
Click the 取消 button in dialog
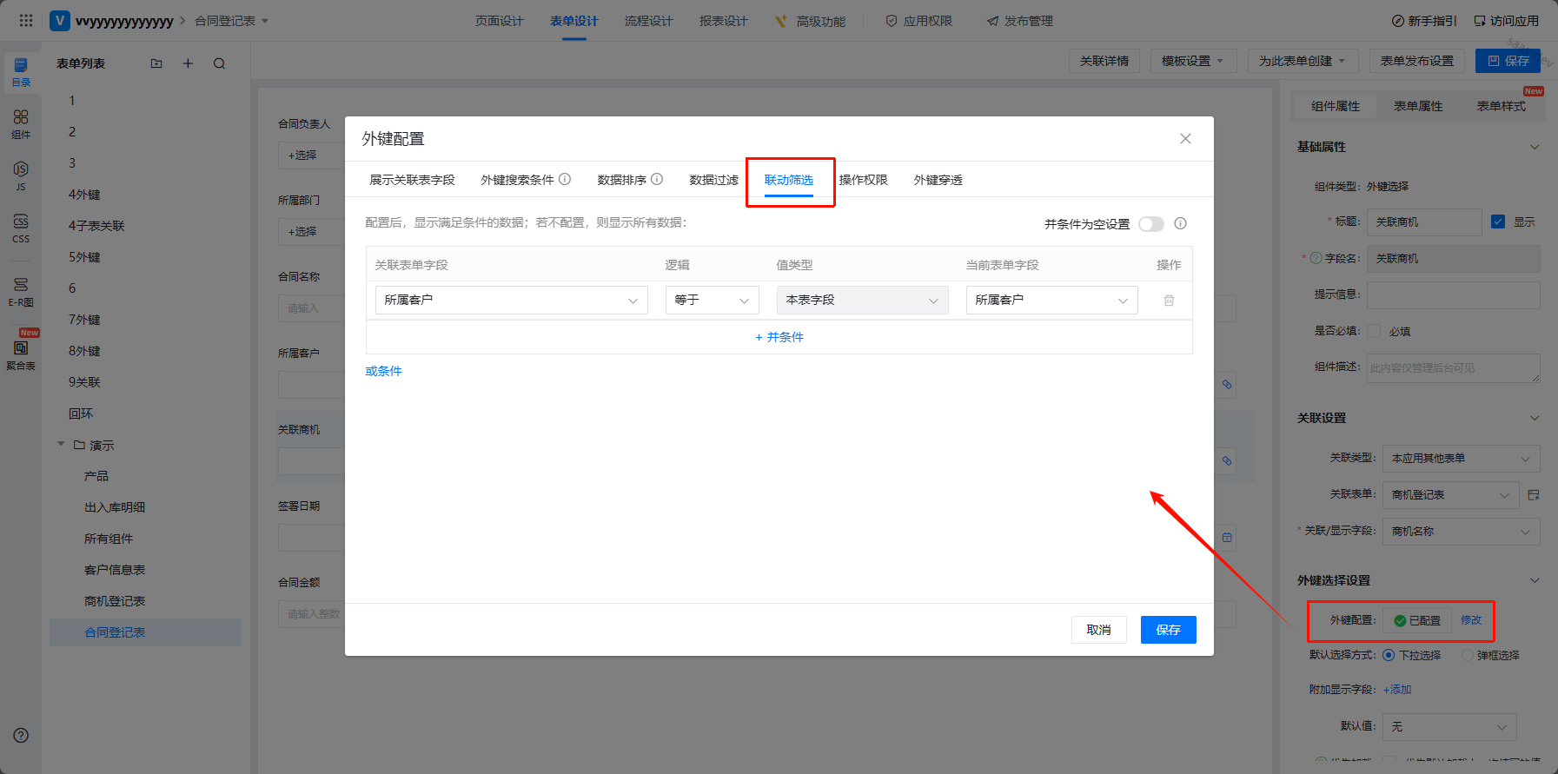click(1098, 630)
